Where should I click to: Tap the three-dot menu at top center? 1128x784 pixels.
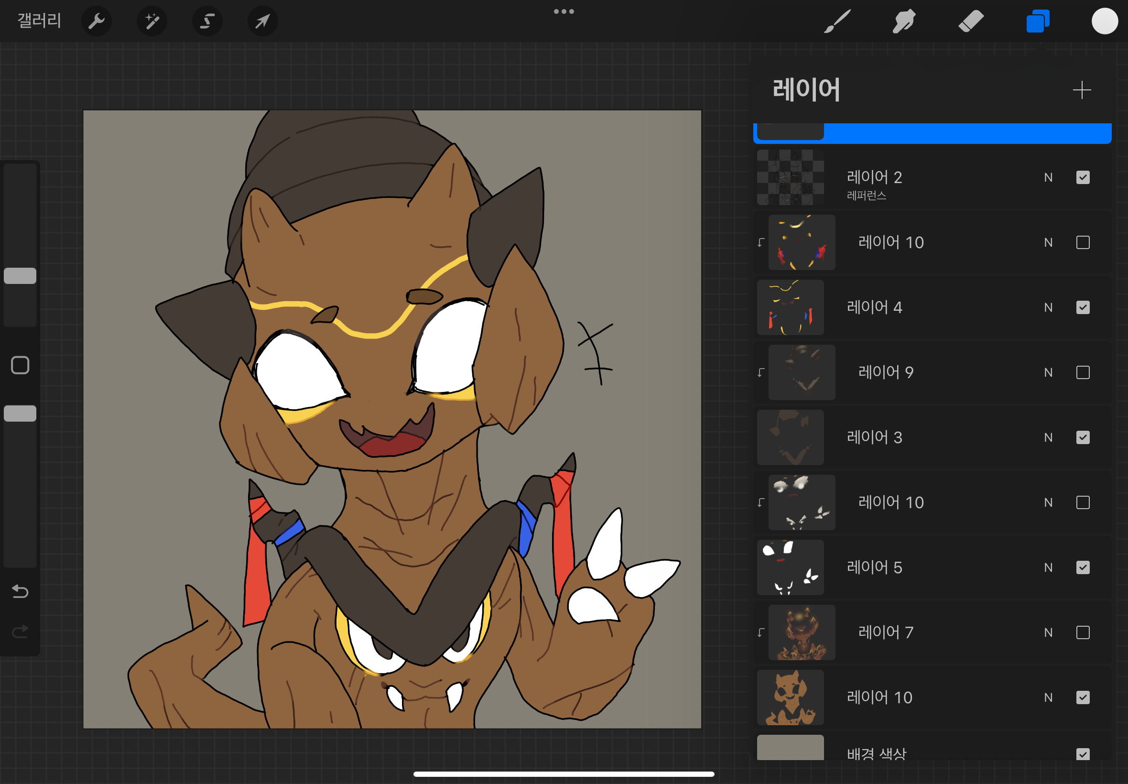pyautogui.click(x=564, y=11)
